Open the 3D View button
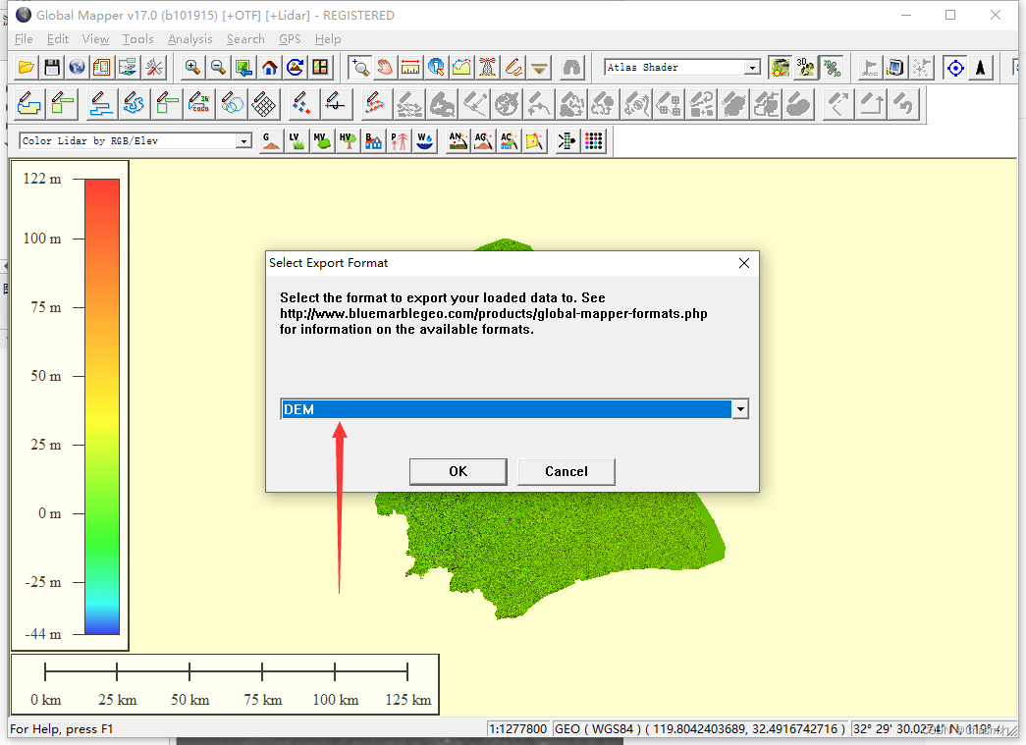The height and width of the screenshot is (745, 1026). (x=805, y=68)
